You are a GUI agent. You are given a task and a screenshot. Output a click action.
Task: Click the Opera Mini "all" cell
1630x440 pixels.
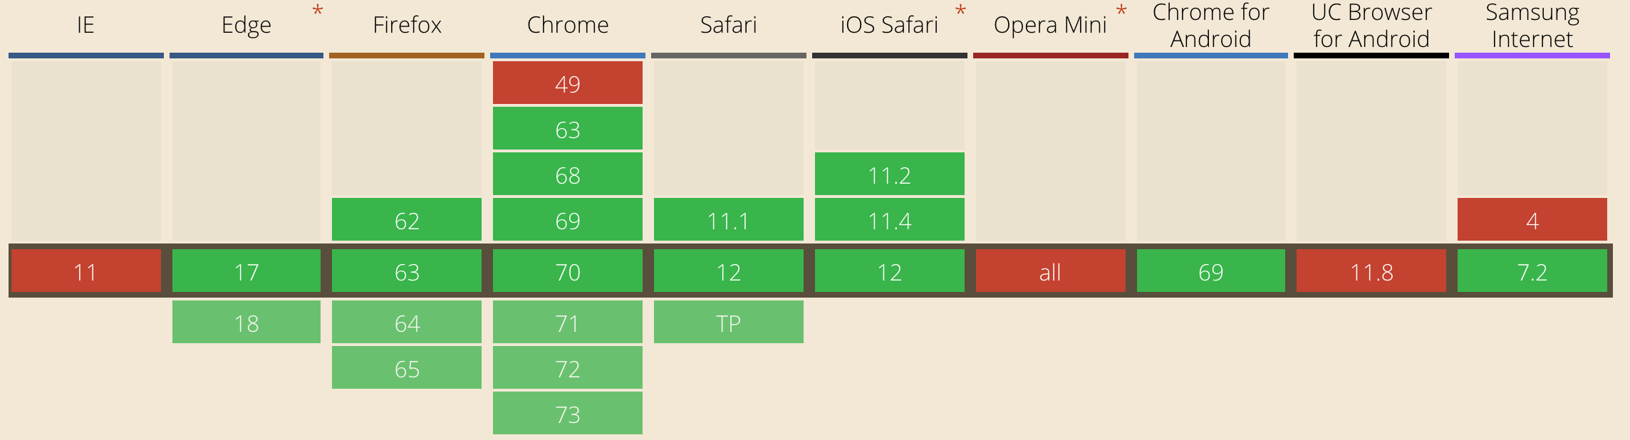point(1050,271)
